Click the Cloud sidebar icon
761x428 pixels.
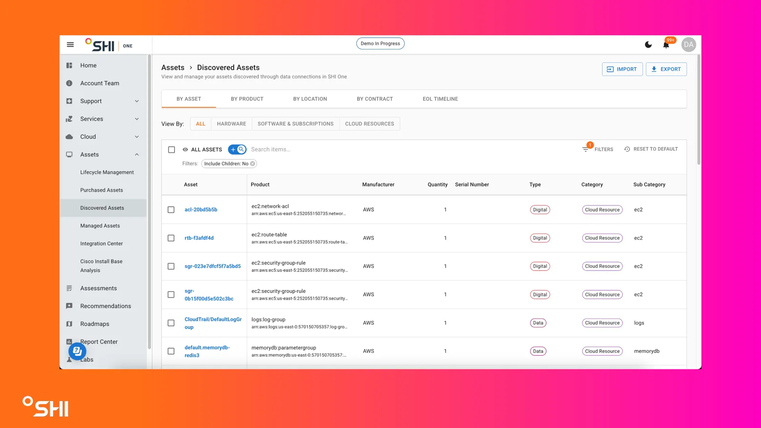click(x=69, y=137)
